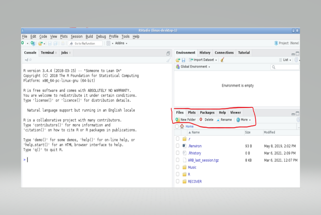Tick the checkbox next to RECOVER folder
The width and height of the screenshot is (321, 215).
point(178,181)
